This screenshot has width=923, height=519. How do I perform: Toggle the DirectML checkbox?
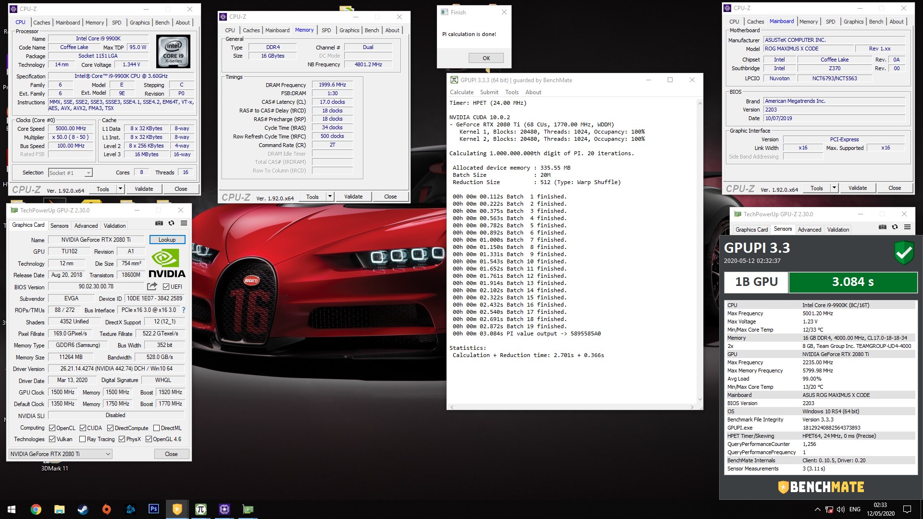pyautogui.click(x=156, y=428)
